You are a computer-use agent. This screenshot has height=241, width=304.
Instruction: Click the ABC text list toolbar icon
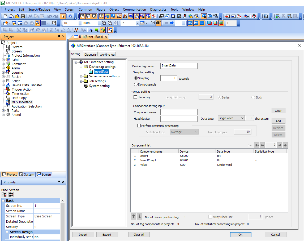(x=215, y=16)
